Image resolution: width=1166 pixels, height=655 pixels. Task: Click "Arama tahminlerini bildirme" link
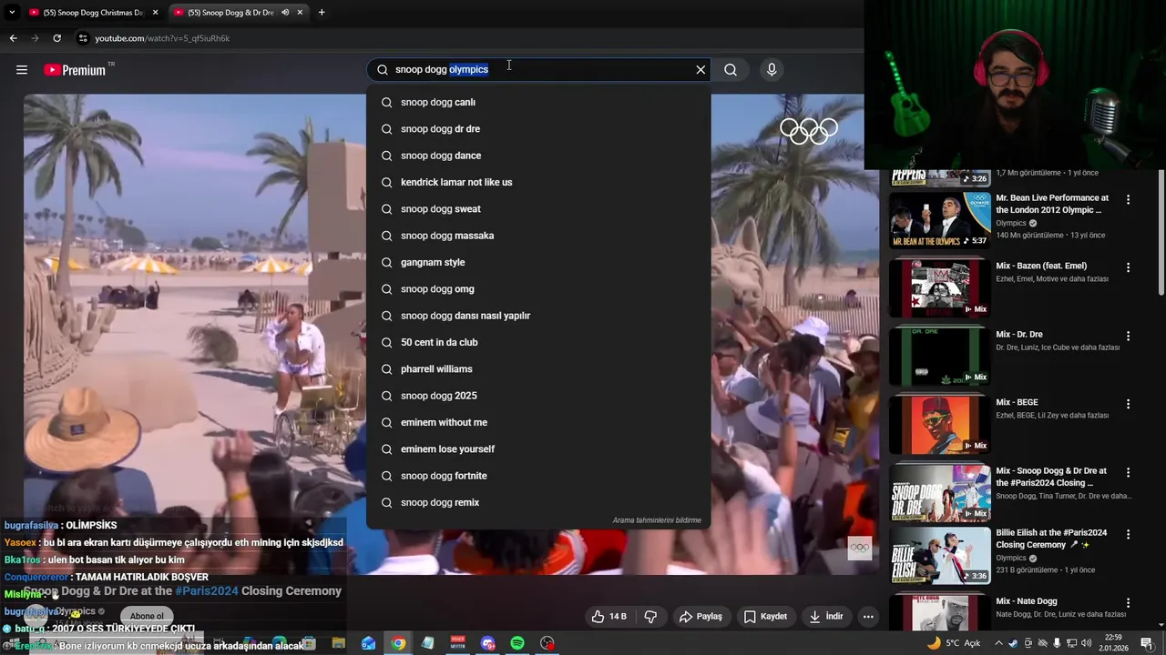[x=657, y=520]
